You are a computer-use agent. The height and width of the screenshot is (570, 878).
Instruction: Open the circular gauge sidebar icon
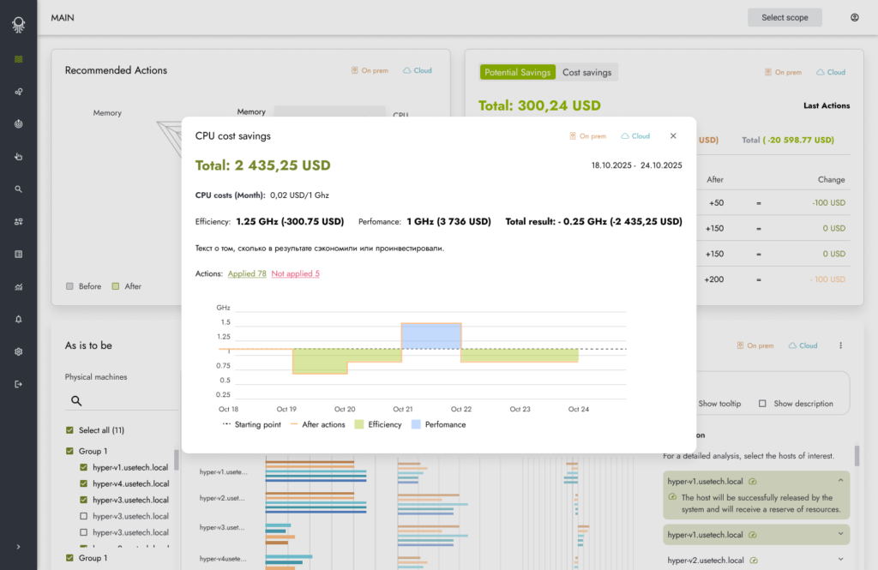[19, 123]
